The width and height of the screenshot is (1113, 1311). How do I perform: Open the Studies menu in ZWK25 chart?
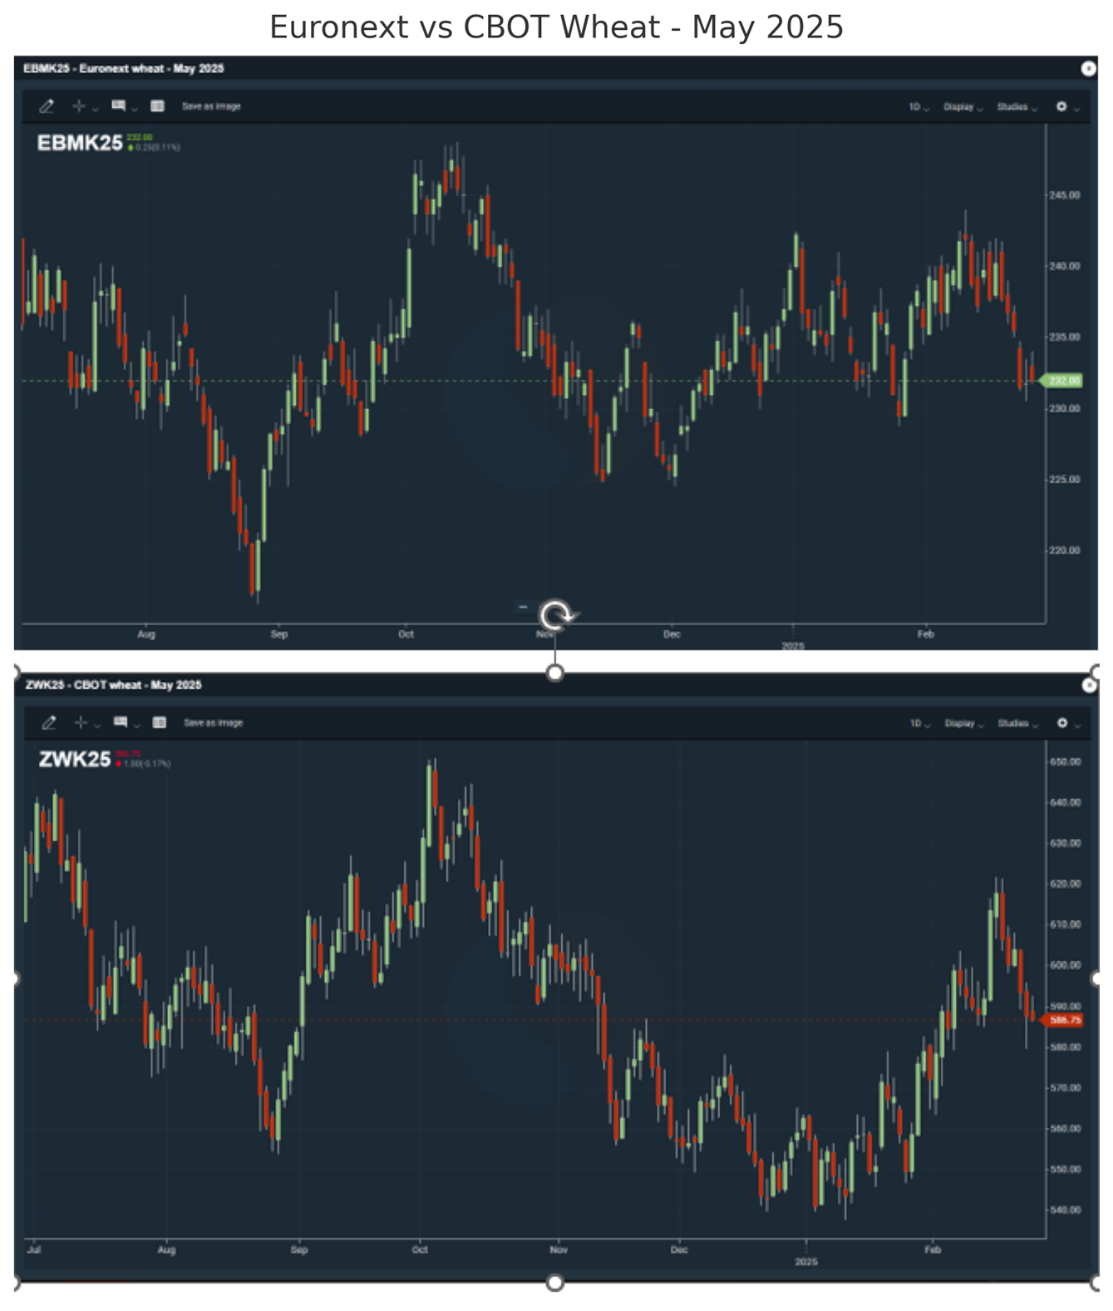coord(1018,724)
